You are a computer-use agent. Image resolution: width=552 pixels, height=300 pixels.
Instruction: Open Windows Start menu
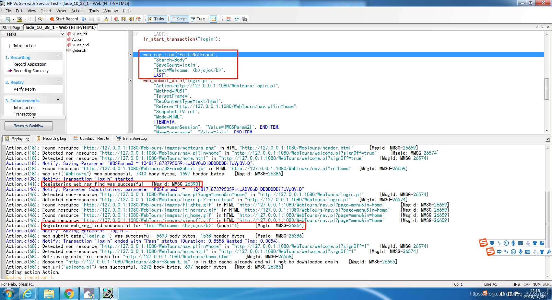tap(9, 294)
